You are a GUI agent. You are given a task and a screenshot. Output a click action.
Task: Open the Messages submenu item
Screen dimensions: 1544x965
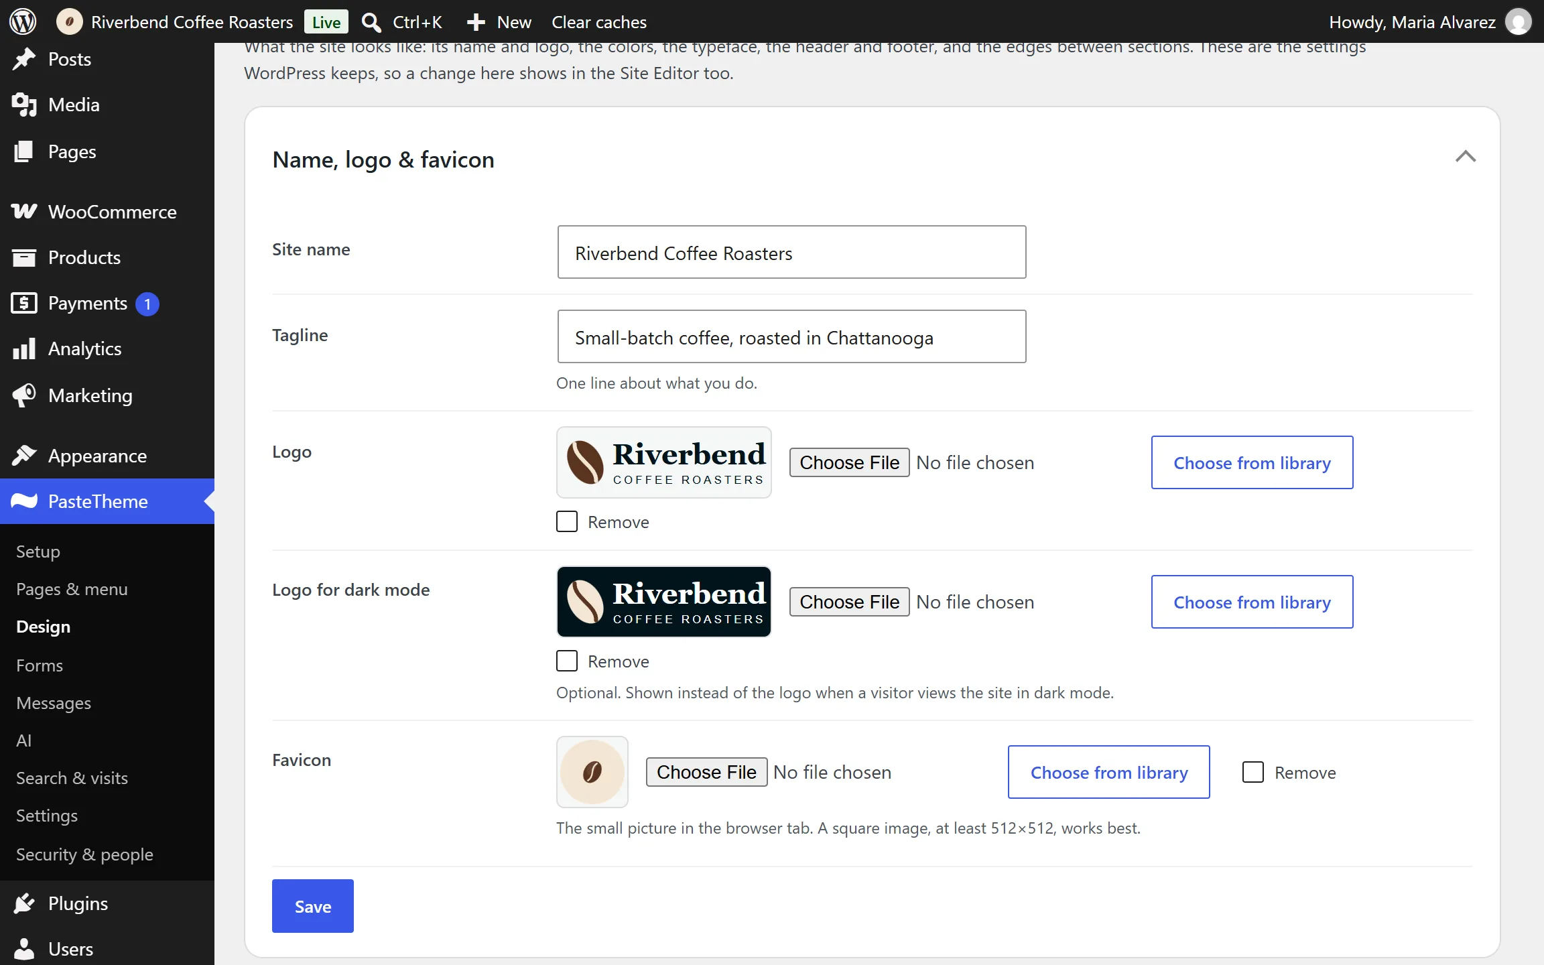tap(54, 703)
